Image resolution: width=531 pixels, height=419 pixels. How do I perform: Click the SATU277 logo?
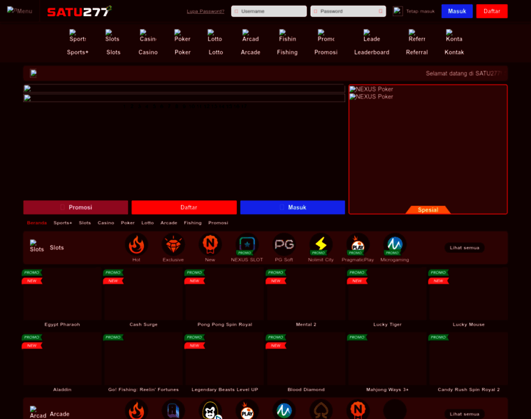(x=79, y=11)
